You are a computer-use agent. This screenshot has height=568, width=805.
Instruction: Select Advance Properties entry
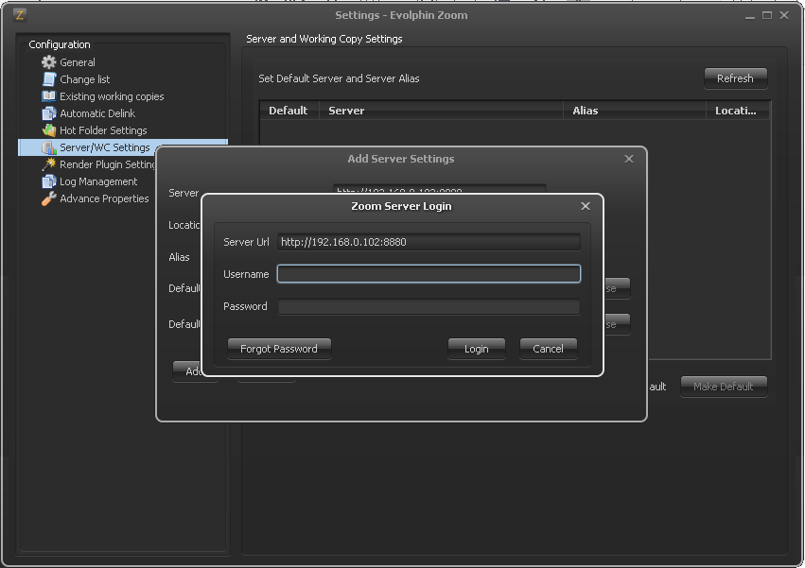coord(104,198)
